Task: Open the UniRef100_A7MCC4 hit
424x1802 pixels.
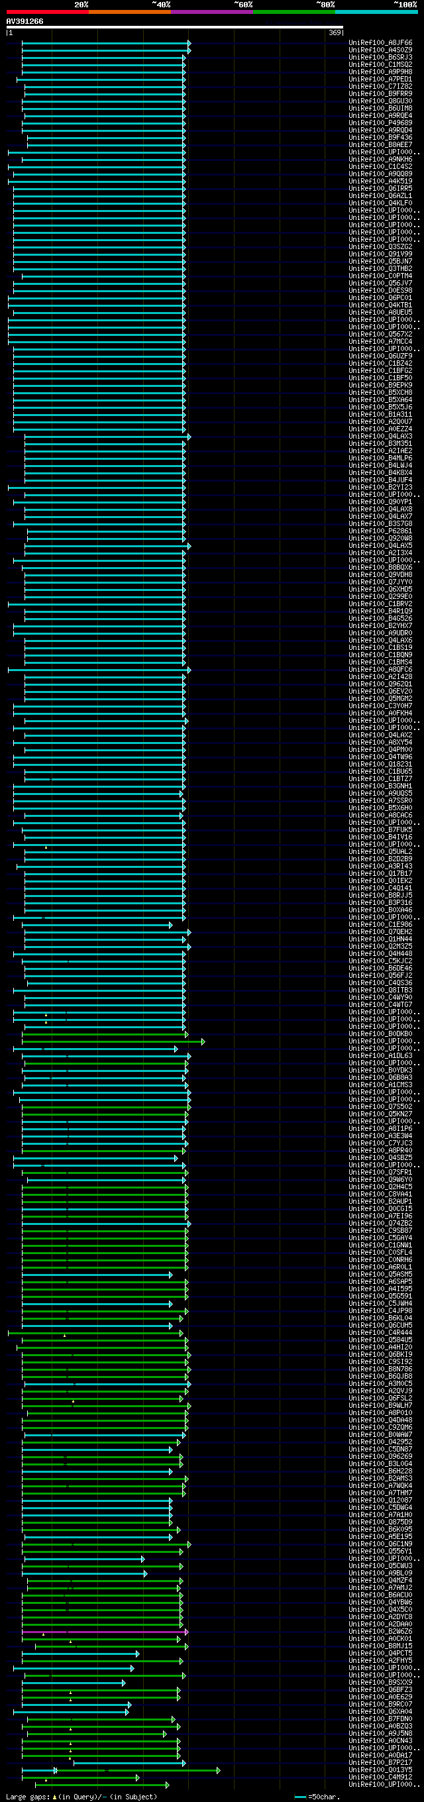Action: coord(381,341)
